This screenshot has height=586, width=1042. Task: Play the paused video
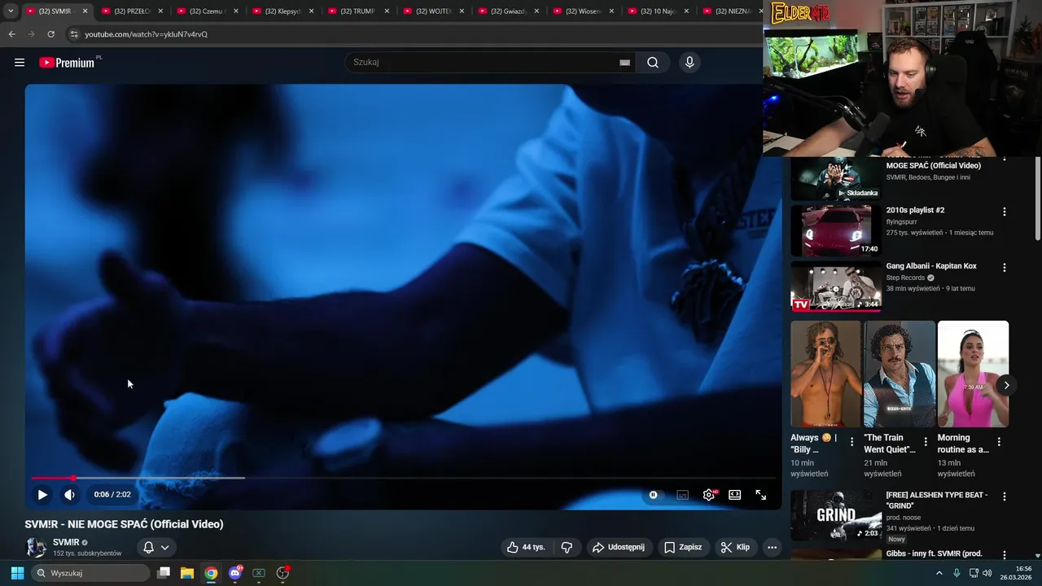coord(42,494)
